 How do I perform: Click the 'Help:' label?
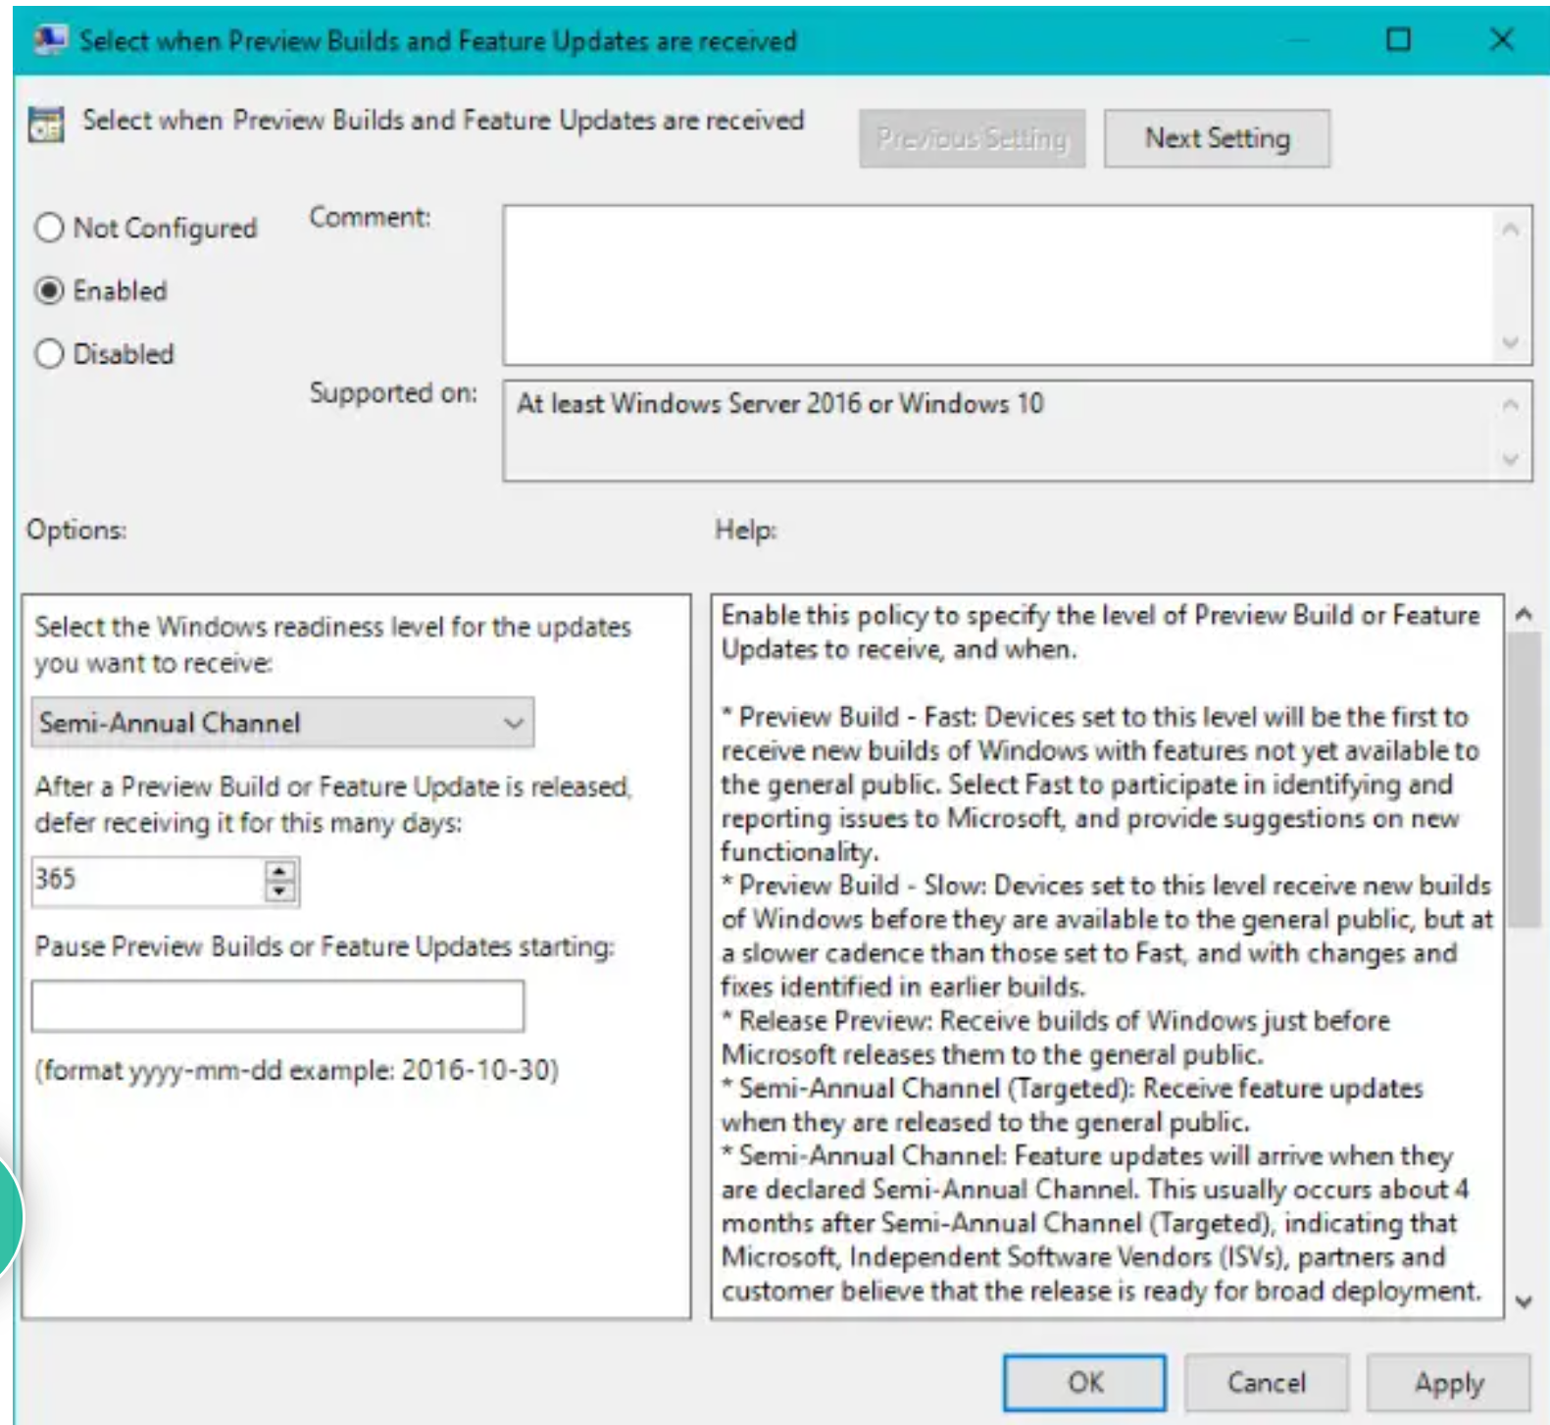(746, 530)
